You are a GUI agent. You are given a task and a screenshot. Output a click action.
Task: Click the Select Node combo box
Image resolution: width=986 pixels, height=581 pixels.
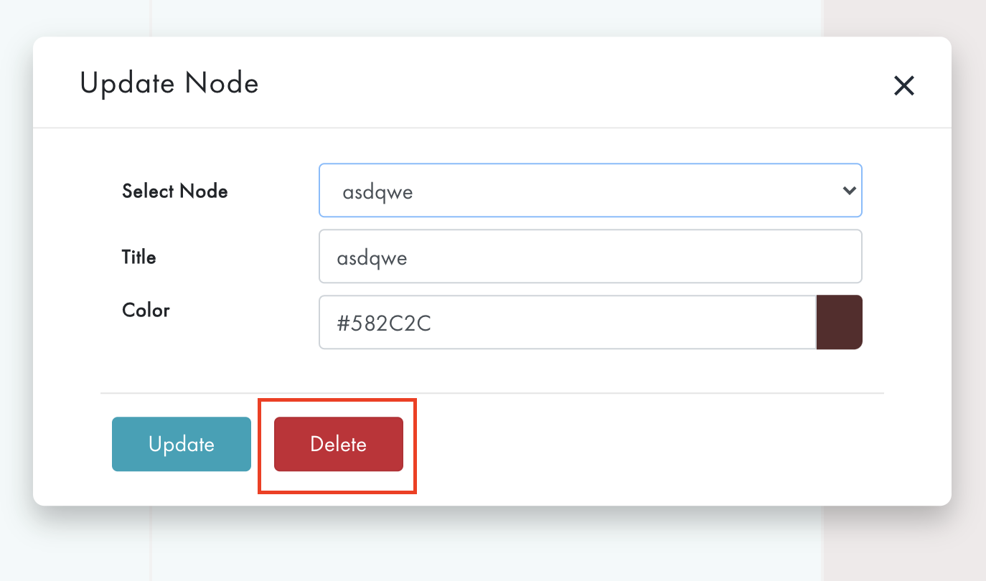click(x=590, y=190)
